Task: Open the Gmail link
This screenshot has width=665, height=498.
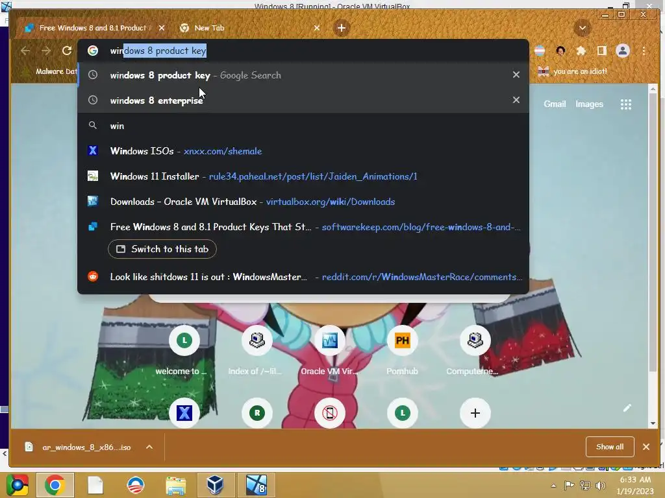Action: (x=555, y=104)
